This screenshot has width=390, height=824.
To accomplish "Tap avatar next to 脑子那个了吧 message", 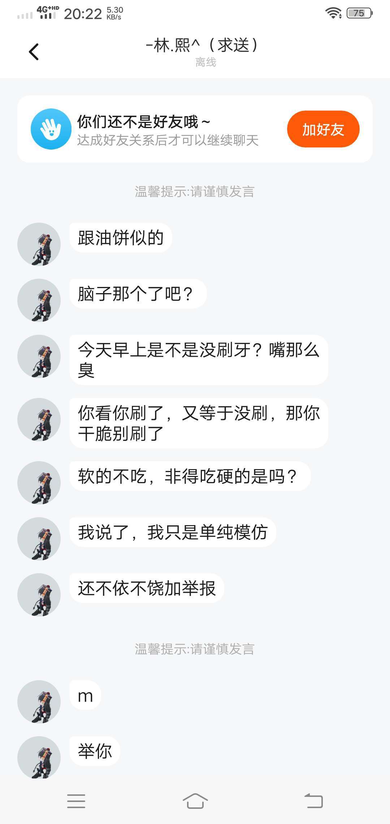I will (39, 300).
